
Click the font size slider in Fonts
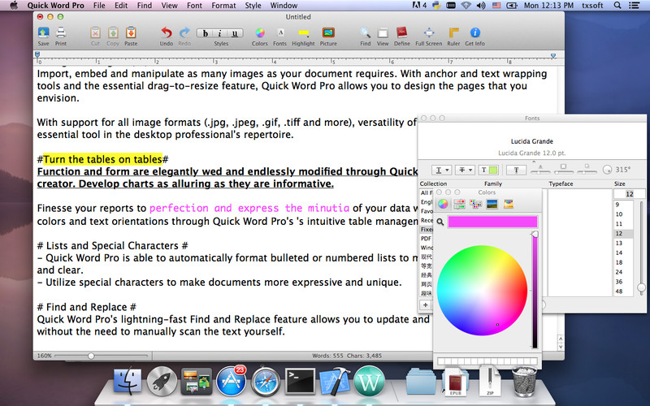coord(641,247)
